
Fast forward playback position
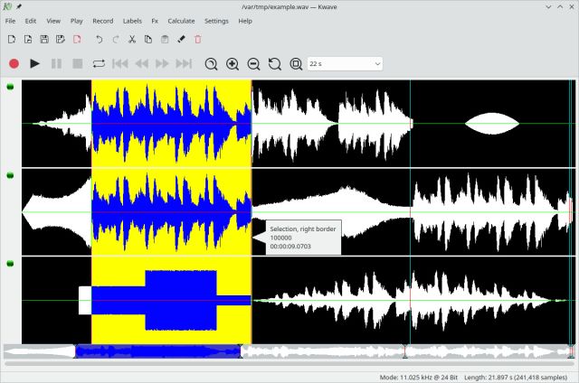163,64
